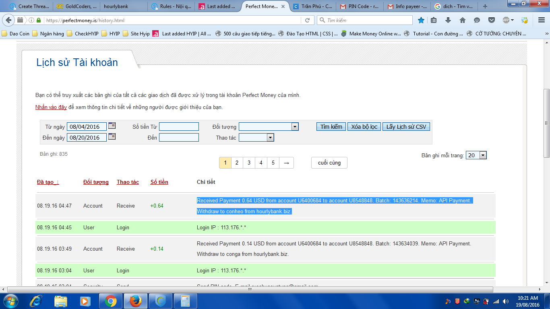Go to the Firefox home page icon
The image size is (550, 309).
point(463,20)
